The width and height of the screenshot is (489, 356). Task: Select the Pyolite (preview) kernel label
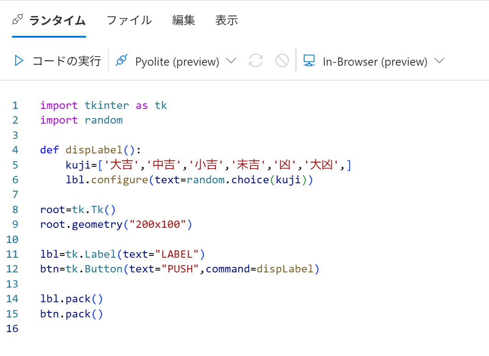[x=177, y=62]
